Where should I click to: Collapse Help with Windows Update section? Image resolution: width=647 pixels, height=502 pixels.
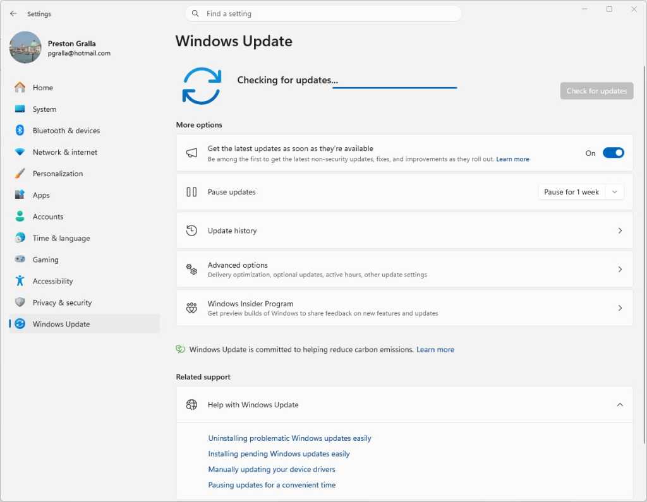(x=620, y=405)
